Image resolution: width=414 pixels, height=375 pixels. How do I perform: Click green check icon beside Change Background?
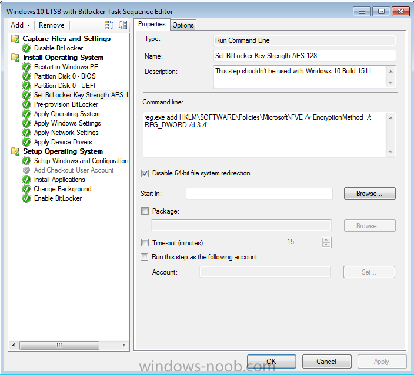tap(26, 189)
